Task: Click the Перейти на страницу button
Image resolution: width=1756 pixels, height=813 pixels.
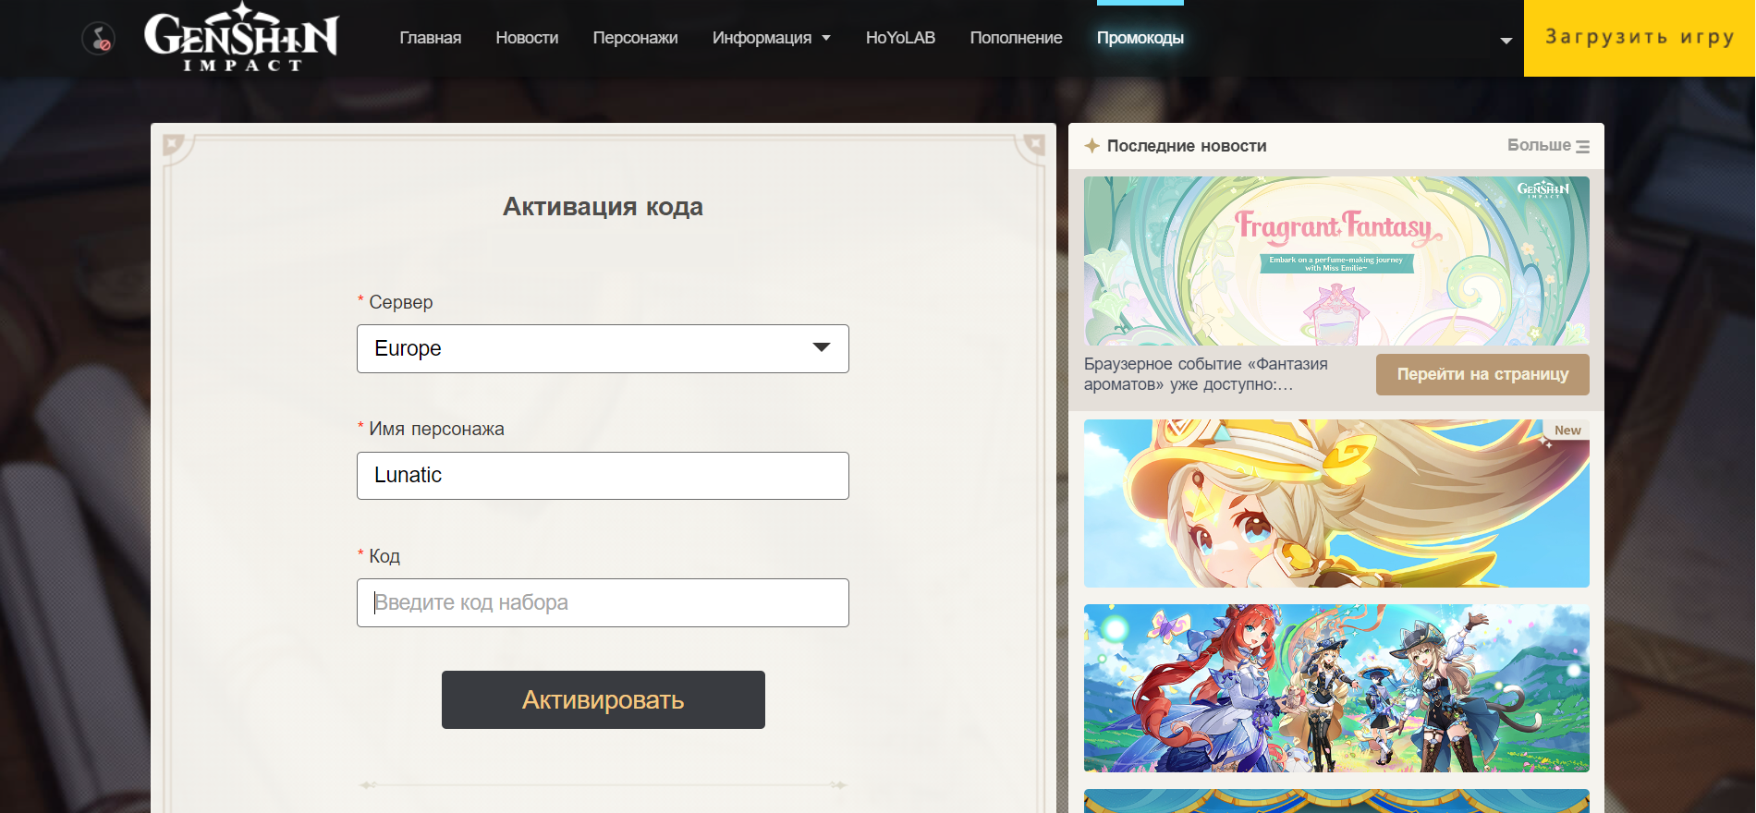Action: pyautogui.click(x=1482, y=374)
